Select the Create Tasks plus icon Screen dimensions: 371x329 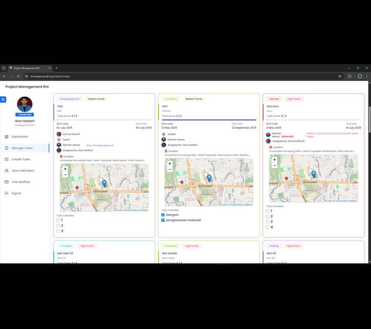(x=7, y=159)
